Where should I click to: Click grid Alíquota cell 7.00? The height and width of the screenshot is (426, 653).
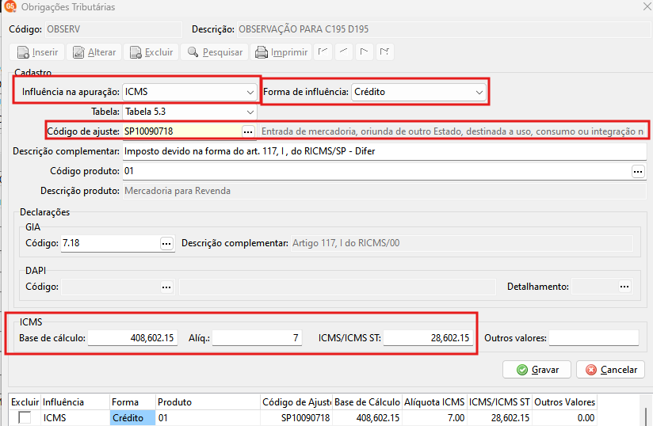(434, 417)
